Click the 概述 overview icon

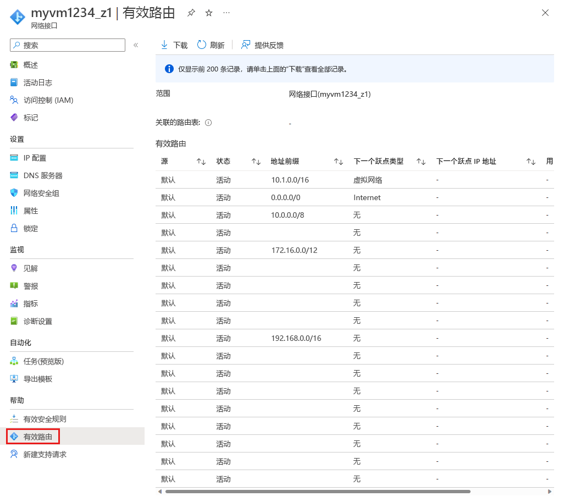point(14,65)
